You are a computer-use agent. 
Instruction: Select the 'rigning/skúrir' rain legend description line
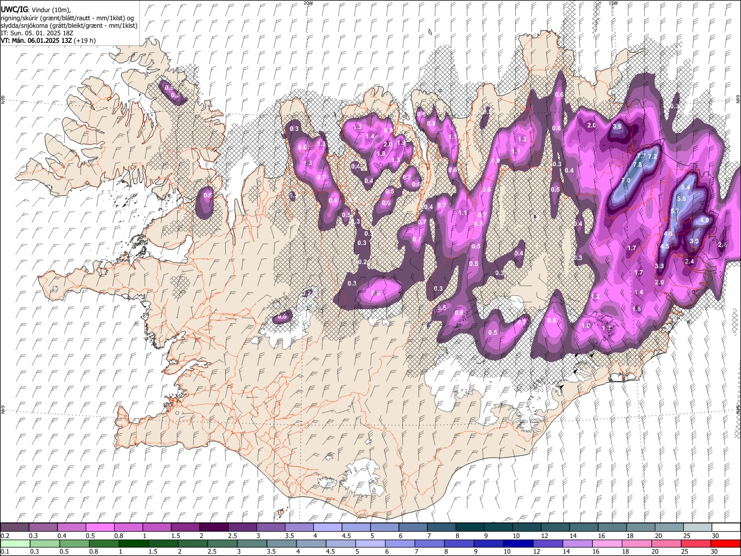(67, 18)
